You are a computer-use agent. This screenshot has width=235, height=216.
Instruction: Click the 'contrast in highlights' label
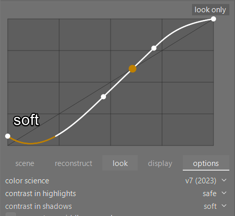[x=40, y=194]
